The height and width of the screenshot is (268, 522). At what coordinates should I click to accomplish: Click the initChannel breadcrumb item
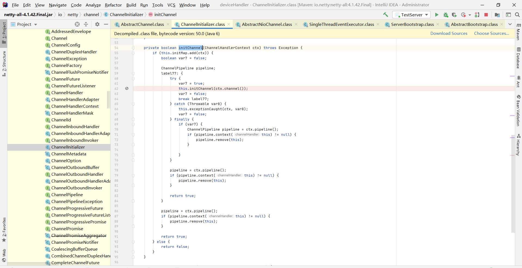tap(163, 14)
